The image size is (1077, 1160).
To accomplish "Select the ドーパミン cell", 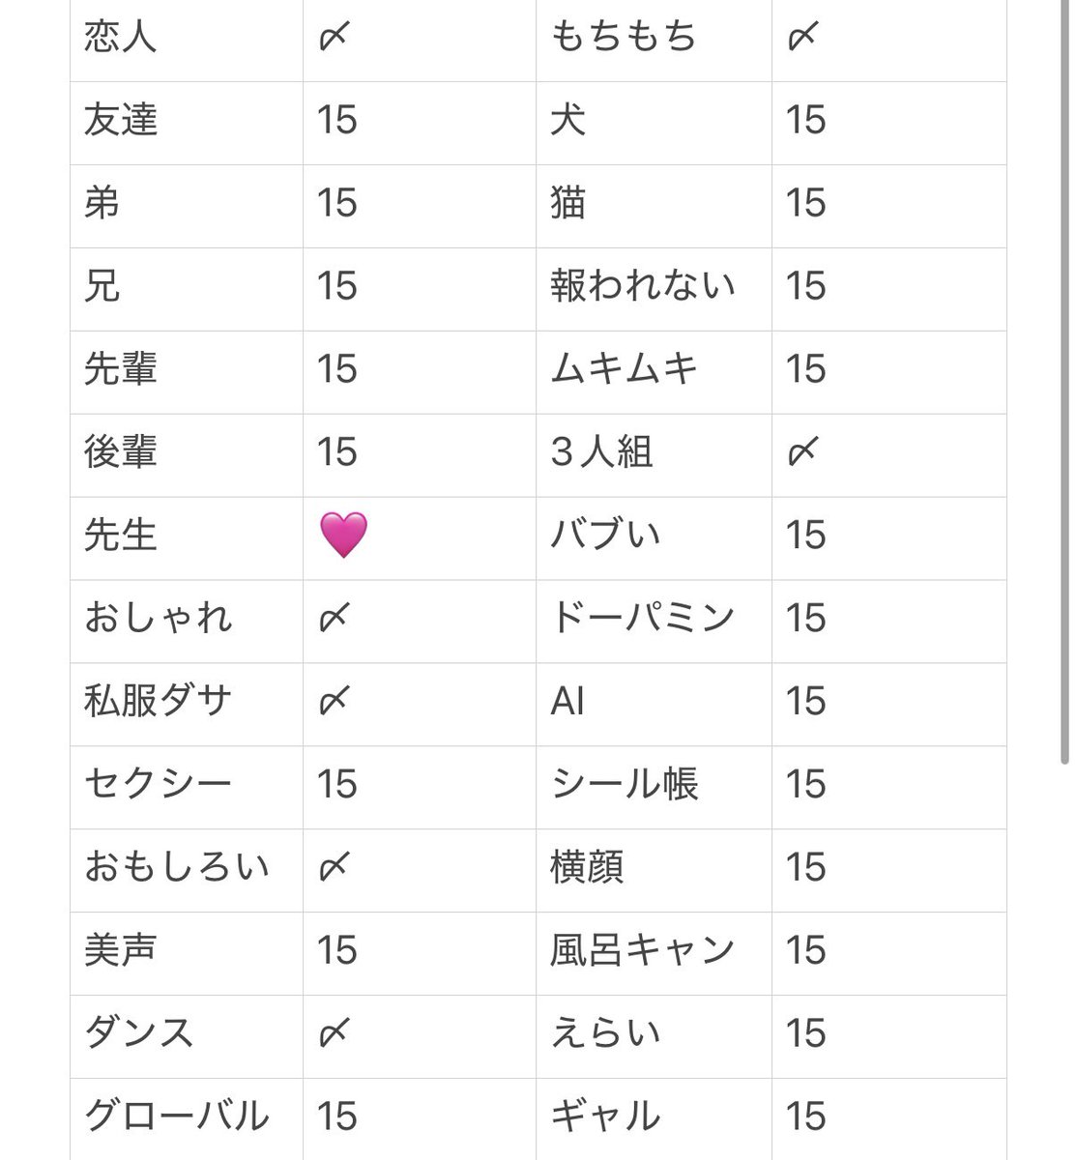I will (654, 622).
